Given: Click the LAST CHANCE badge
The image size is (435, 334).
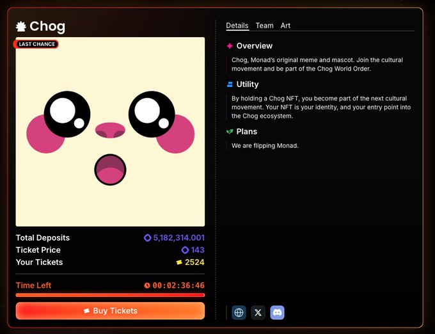Looking at the screenshot, I should tap(36, 44).
